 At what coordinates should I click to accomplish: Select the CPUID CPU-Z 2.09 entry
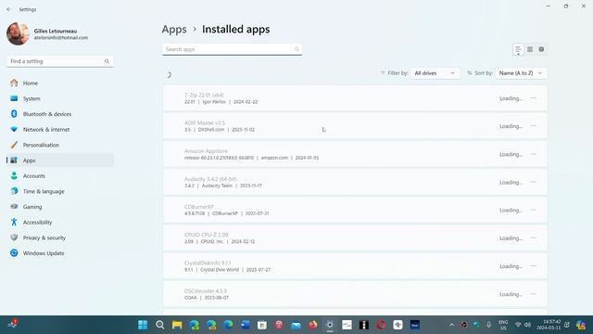click(355, 238)
